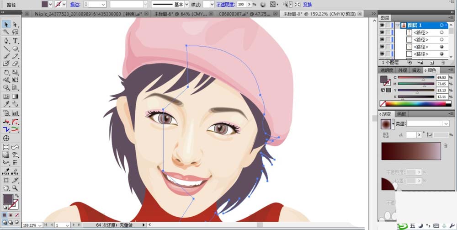
Task: Hide 图层 1 using its eye icon
Action: [382, 25]
